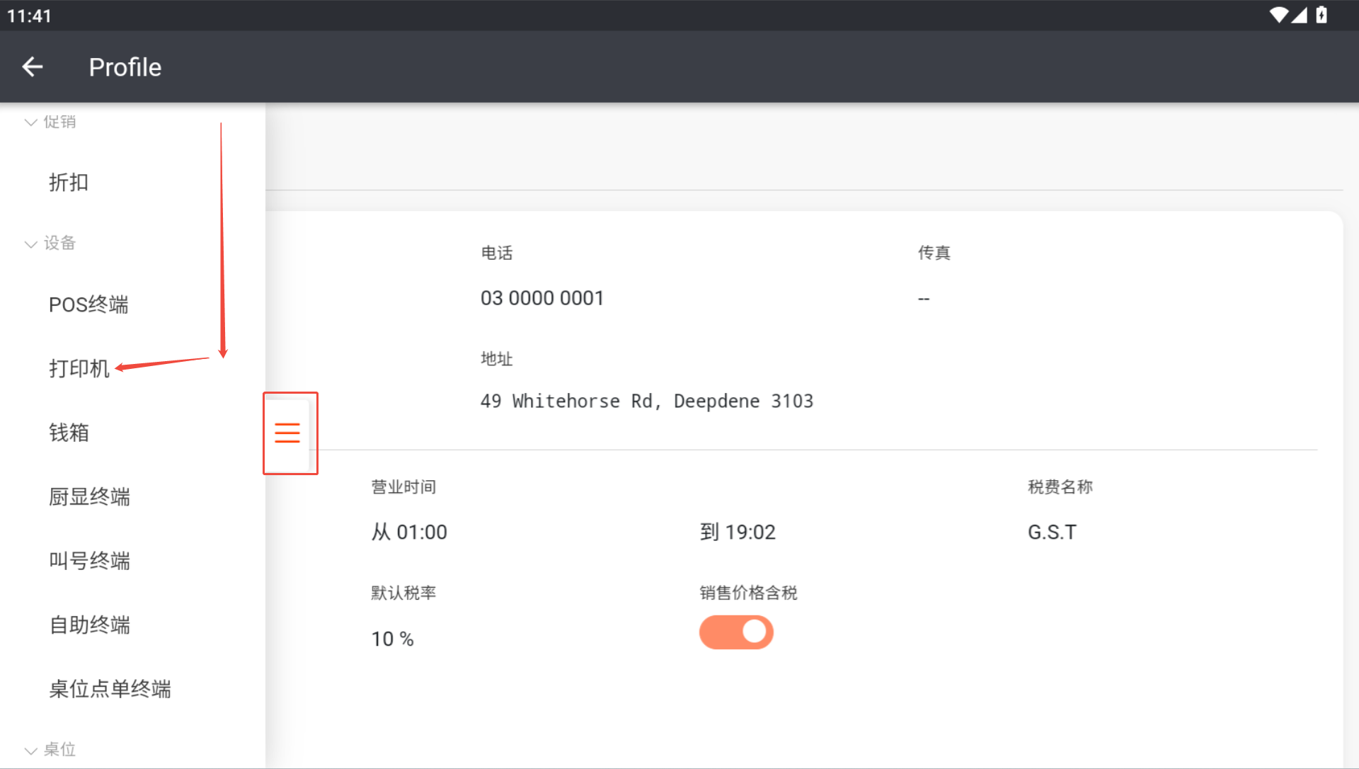The width and height of the screenshot is (1359, 769).
Task: Click the orange hamburger menu handle
Action: [287, 433]
